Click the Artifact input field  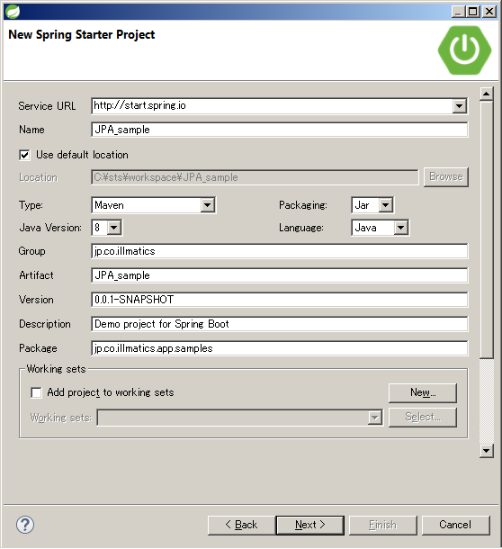coord(280,275)
